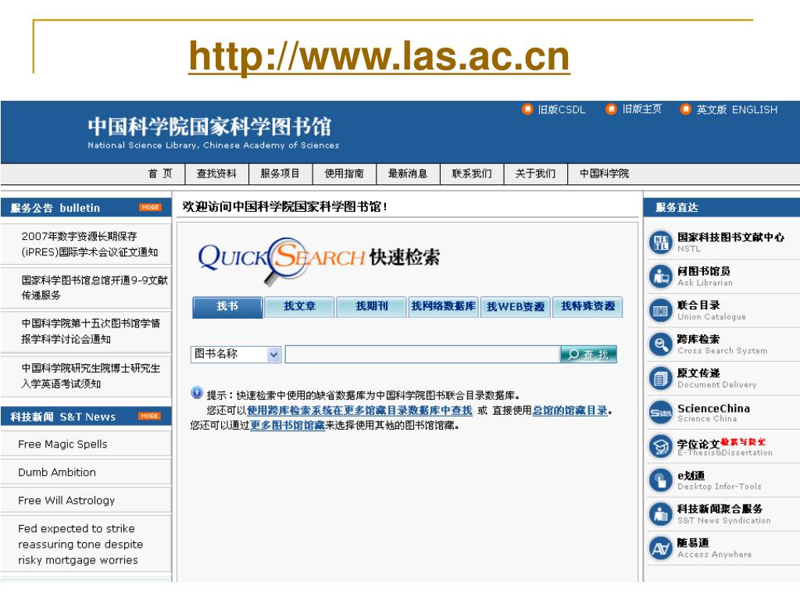
Task: Open the Fed expected to strike news
Action: 80,545
